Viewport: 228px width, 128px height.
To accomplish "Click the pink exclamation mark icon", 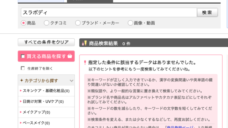I will click(85, 63).
